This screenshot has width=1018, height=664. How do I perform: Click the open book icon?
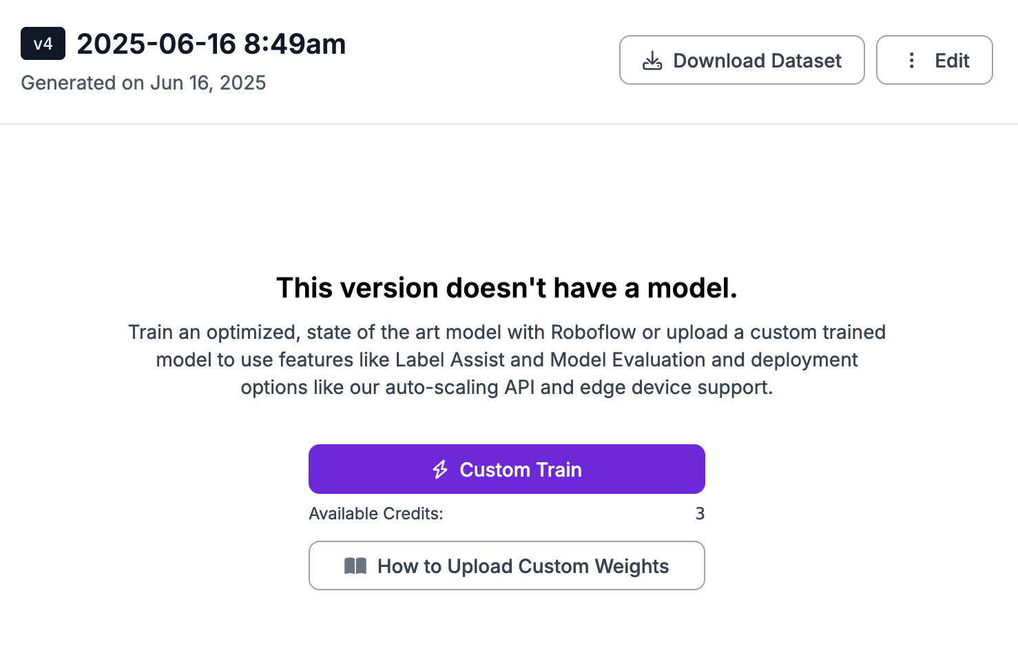355,566
